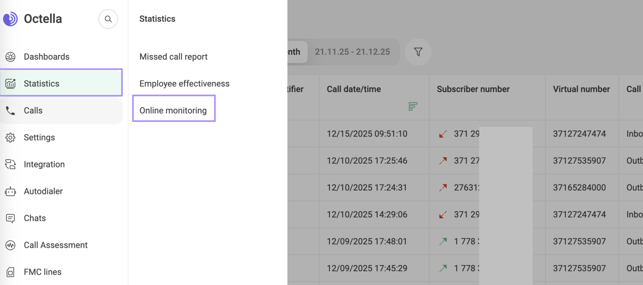Click the Autodialer robot icon
The height and width of the screenshot is (285, 643).
pos(10,192)
